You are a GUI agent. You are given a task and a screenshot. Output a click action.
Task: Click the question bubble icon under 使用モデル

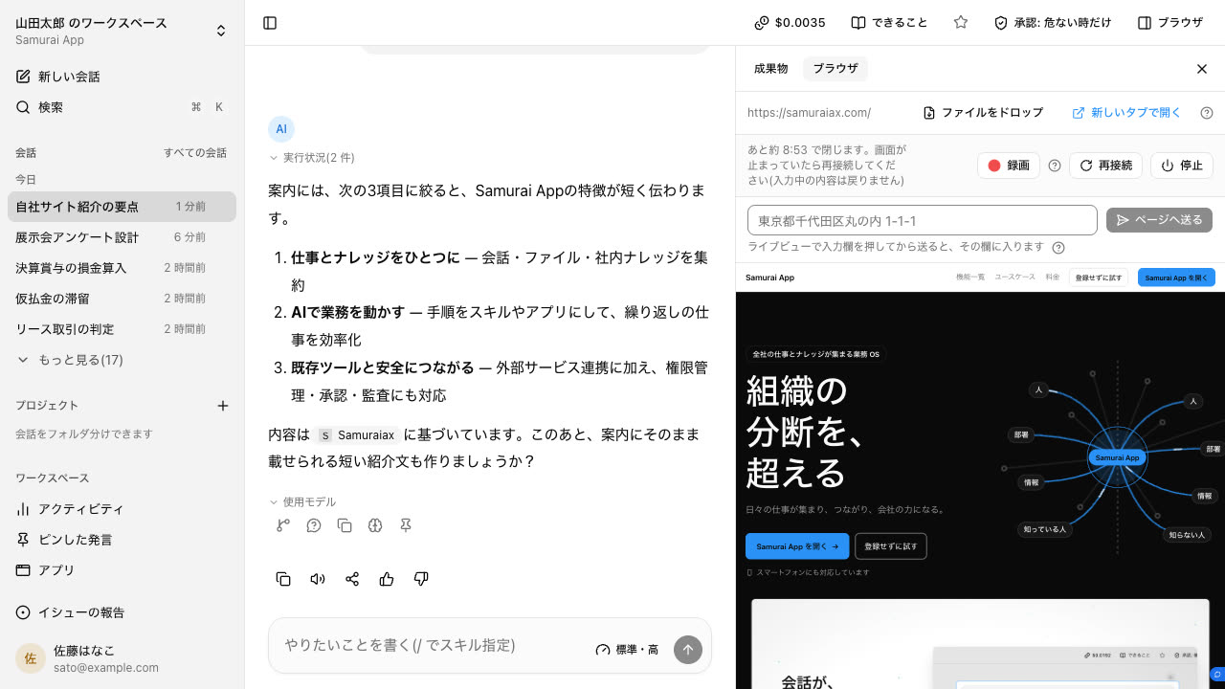tap(314, 525)
